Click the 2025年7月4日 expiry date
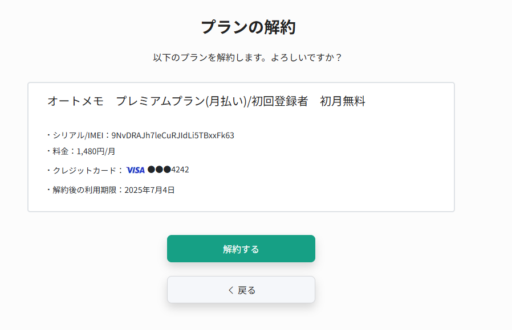Screen dimensions: 512x330 [x=149, y=190]
